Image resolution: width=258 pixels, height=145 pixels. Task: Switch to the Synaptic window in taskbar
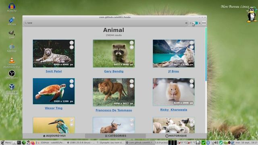tap(110, 143)
